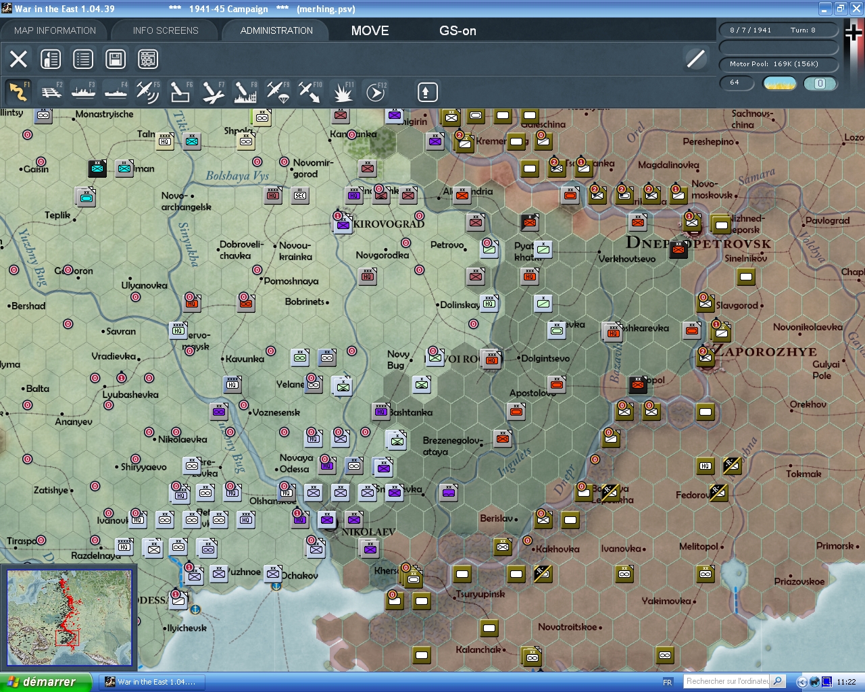Click the clear weather wheat-field indicator
This screenshot has width=865, height=692.
tap(780, 83)
